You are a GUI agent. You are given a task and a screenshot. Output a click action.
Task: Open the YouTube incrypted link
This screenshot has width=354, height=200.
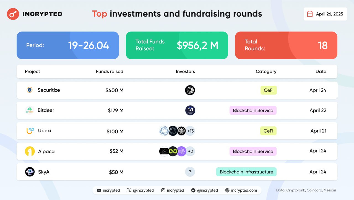108,190
